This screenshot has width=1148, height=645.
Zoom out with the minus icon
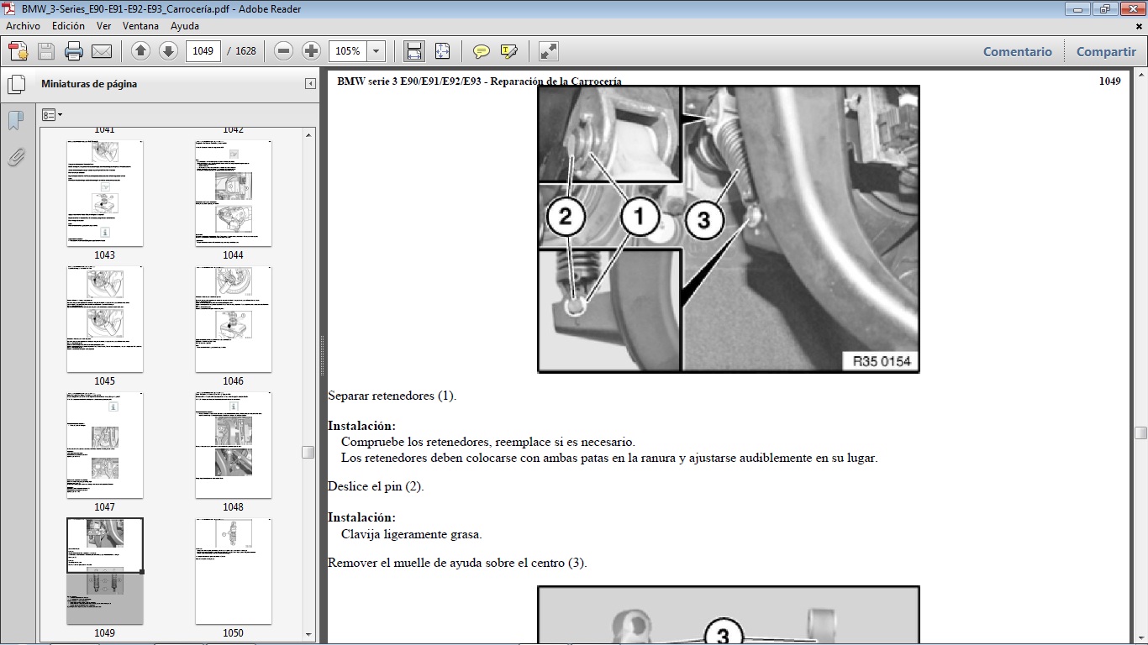coord(283,51)
